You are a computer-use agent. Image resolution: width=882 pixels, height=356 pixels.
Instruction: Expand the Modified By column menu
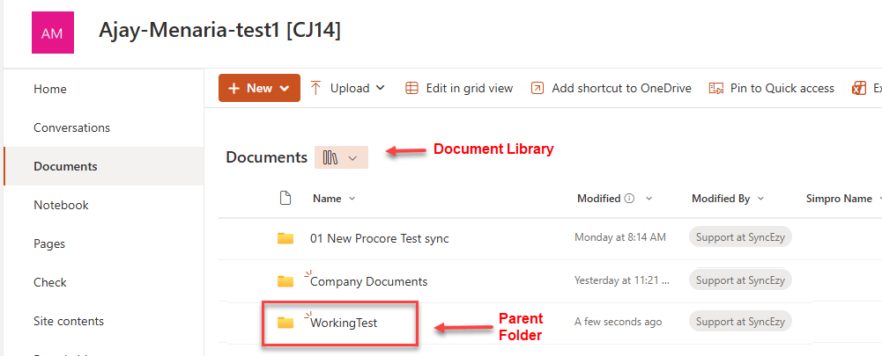[760, 199]
